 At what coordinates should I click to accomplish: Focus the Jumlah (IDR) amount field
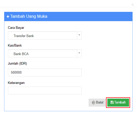(x=45, y=72)
